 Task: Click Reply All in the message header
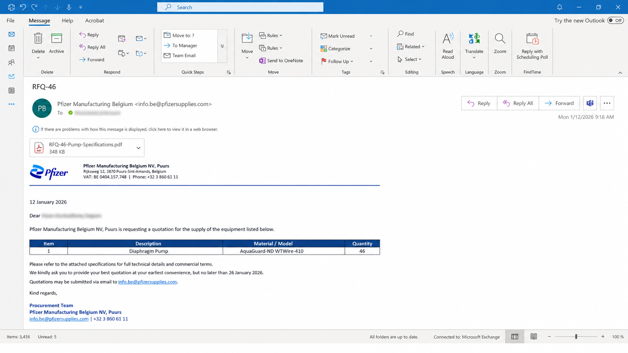point(518,103)
